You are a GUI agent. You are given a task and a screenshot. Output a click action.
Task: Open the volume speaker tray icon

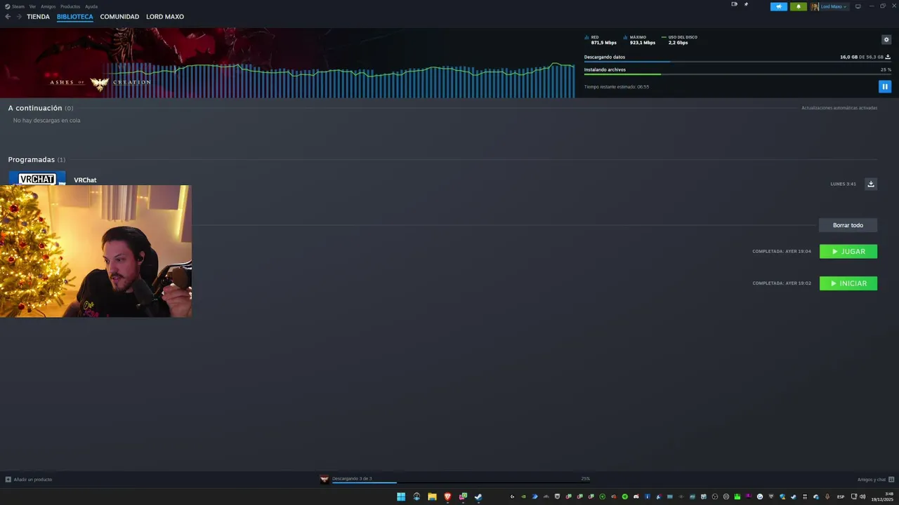pyautogui.click(x=862, y=497)
